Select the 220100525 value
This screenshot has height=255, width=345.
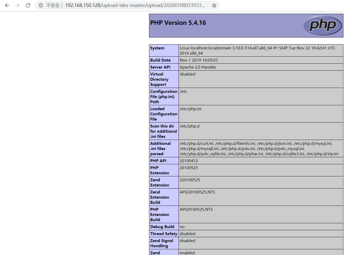190,180
